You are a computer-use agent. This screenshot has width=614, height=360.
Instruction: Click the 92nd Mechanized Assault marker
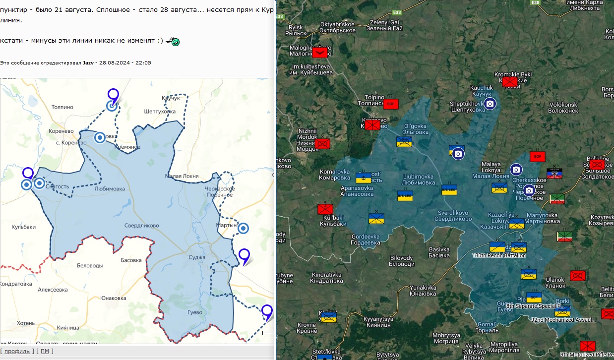tap(562, 311)
